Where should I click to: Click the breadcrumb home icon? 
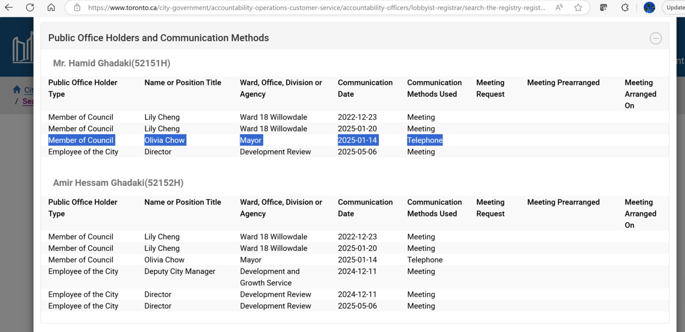point(17,90)
